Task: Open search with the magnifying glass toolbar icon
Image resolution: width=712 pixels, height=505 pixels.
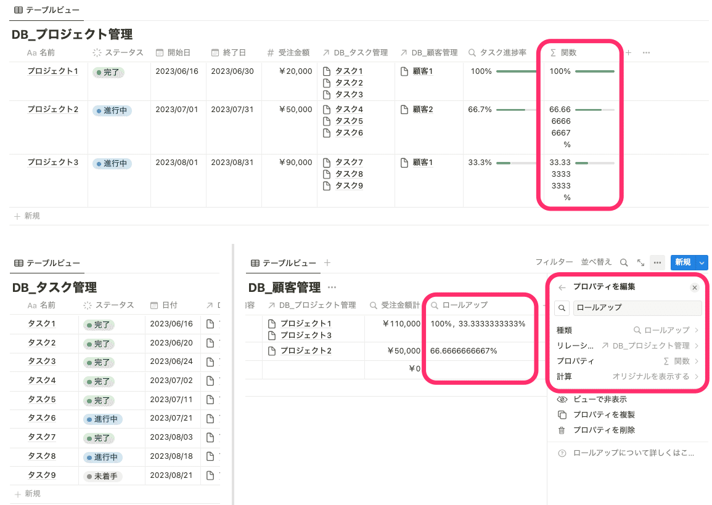Action: coord(623,262)
